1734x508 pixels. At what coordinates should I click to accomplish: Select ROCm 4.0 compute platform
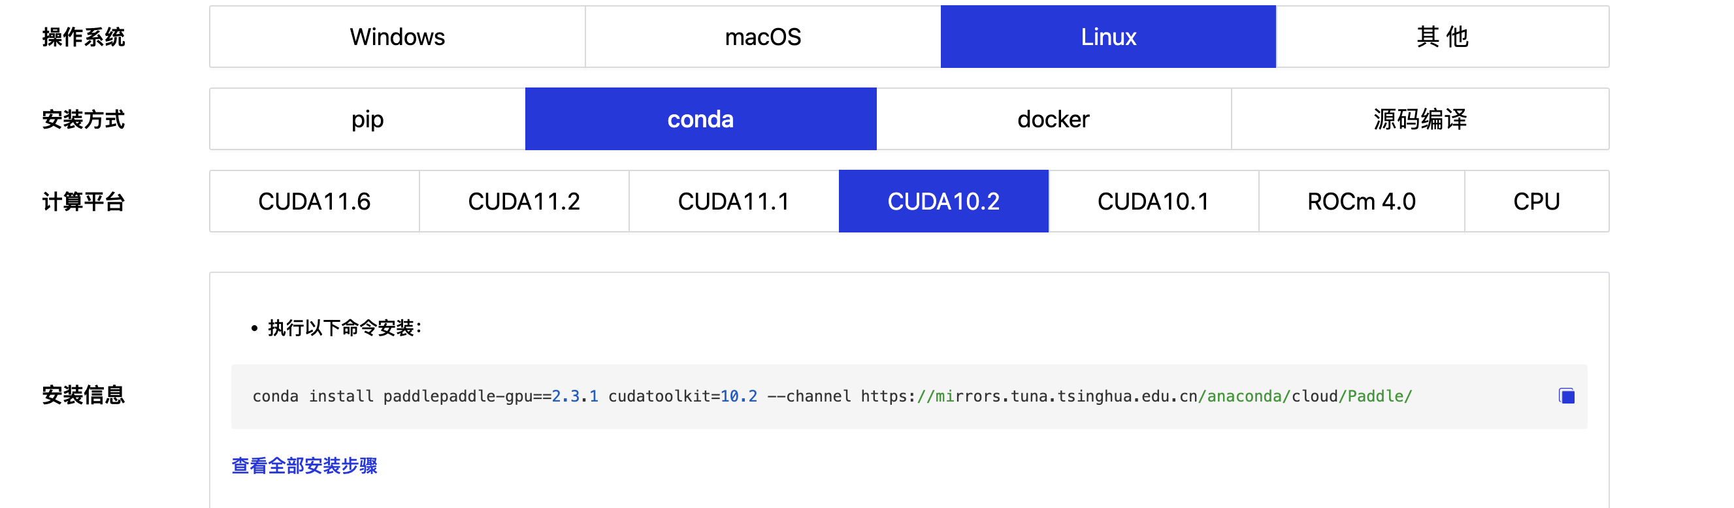[1360, 200]
